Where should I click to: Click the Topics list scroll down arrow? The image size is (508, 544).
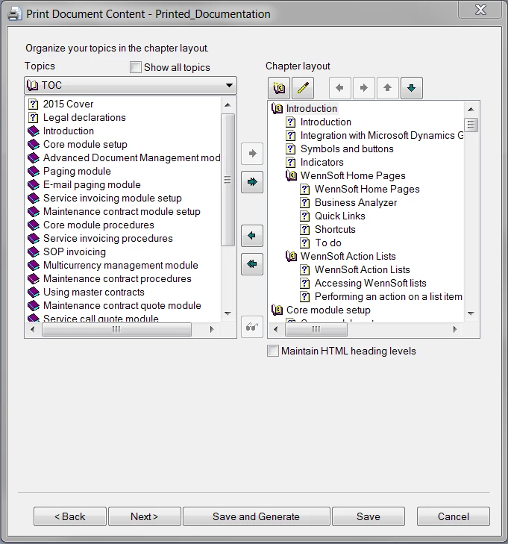(228, 313)
